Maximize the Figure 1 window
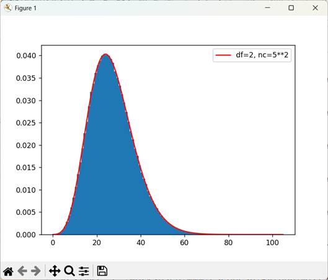The image size is (328, 280). (x=291, y=7)
